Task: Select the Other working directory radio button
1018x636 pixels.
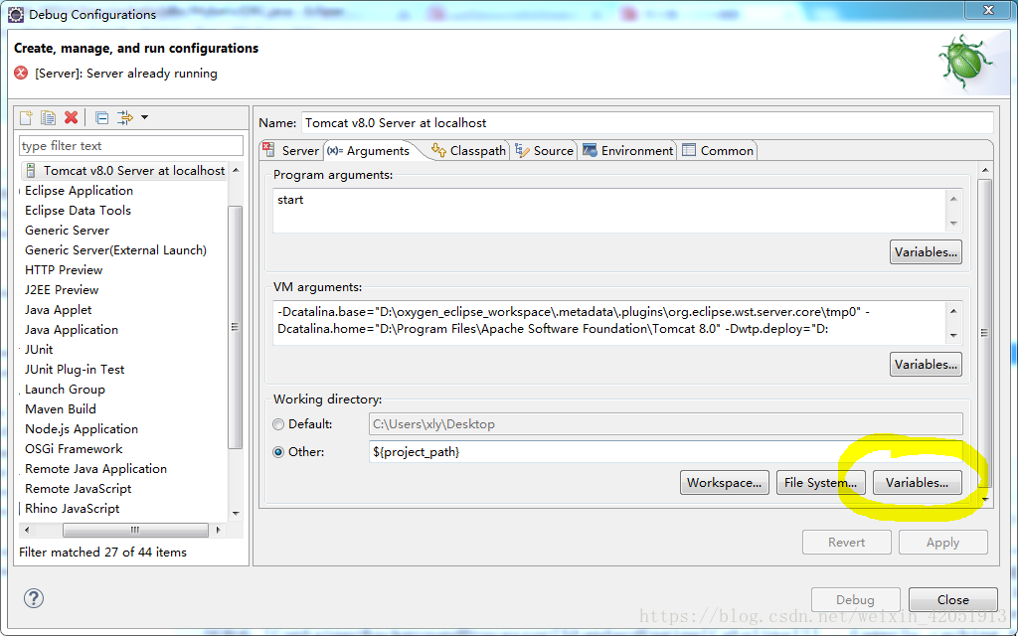Action: (x=278, y=452)
